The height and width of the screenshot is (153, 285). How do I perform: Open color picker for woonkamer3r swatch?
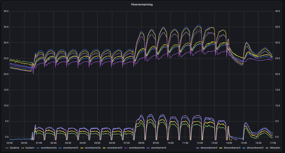[104, 148]
